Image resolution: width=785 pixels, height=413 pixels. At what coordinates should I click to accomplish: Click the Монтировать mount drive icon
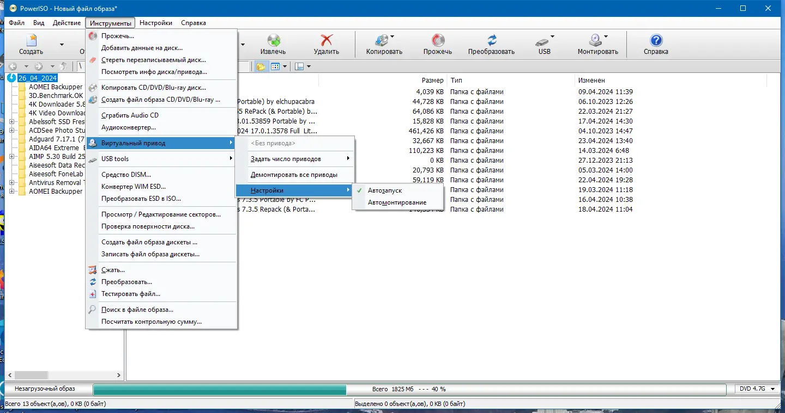click(x=595, y=40)
